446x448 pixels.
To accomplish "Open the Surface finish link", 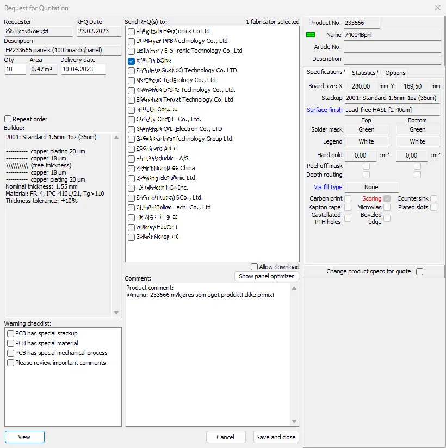I will 325,109.
